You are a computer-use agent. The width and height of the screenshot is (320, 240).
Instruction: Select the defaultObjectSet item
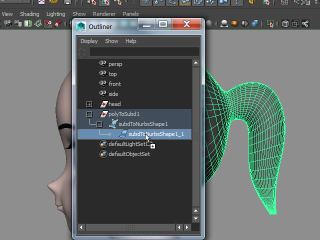[x=129, y=154]
